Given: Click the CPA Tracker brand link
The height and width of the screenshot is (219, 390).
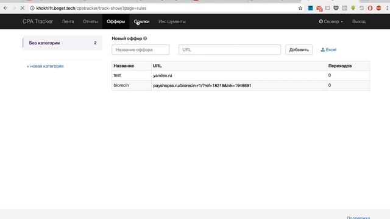Looking at the screenshot, I should pyautogui.click(x=38, y=22).
